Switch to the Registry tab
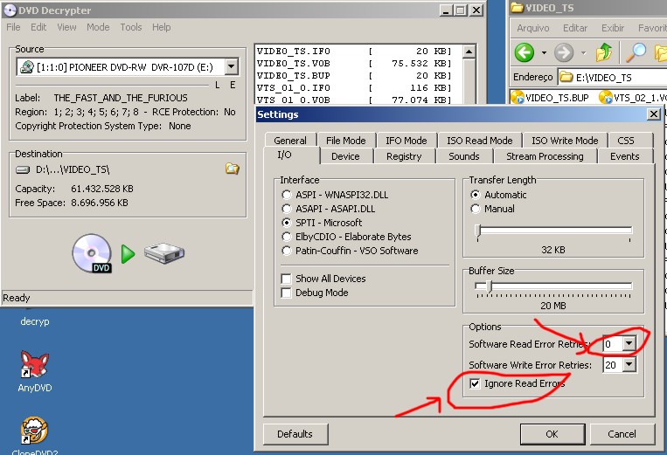667x455 pixels. pos(404,156)
